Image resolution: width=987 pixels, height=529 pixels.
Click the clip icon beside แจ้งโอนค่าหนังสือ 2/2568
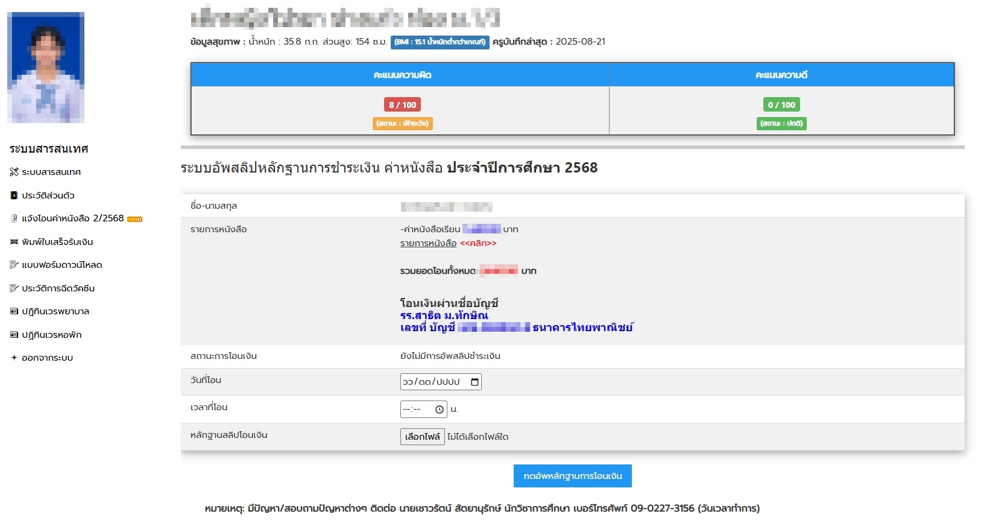[x=14, y=218]
